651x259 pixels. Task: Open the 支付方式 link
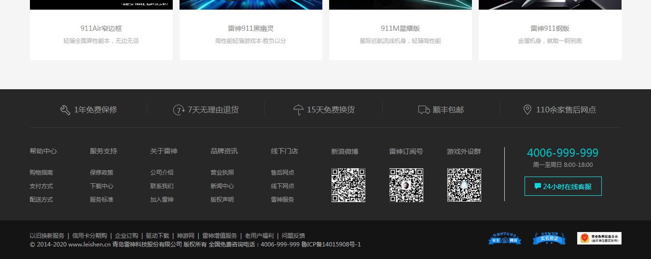[42, 186]
